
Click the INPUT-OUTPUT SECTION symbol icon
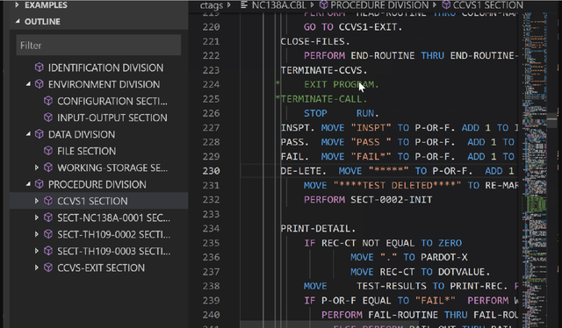[x=48, y=118]
